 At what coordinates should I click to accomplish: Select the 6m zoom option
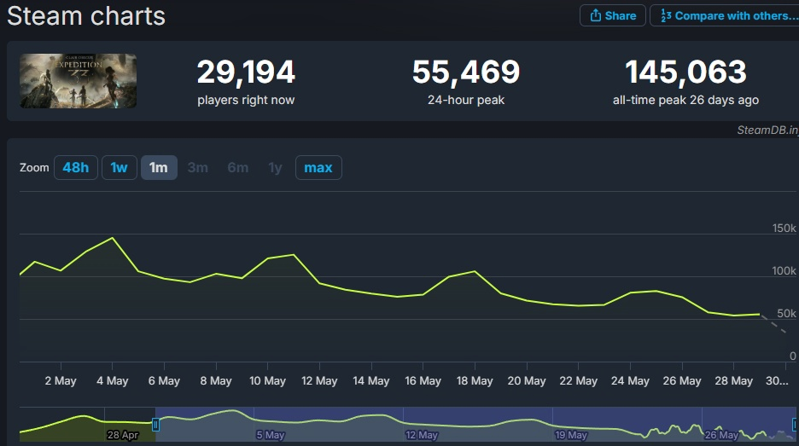(x=238, y=167)
